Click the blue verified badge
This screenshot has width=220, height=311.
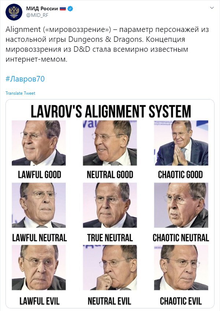tap(70, 8)
